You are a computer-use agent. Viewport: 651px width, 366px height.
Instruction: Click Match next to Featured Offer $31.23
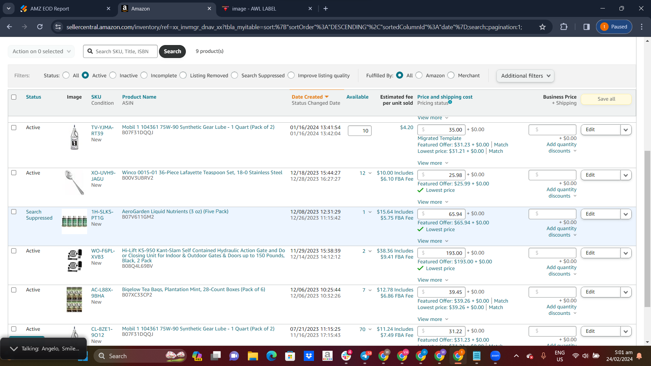501,145
